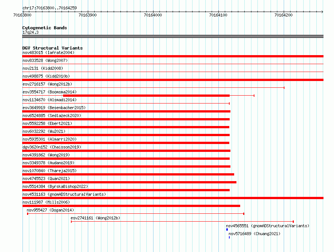The image size is (334, 252).
Task: Select nsv5716489 (Chuang2021) label
Action: [254, 234]
